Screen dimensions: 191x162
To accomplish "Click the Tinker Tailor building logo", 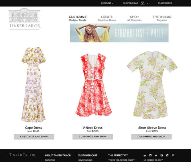I will pos(25,18).
